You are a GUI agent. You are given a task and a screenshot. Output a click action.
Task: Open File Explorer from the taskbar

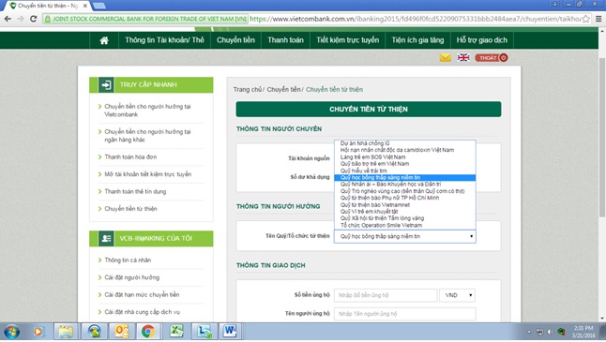(x=66, y=332)
